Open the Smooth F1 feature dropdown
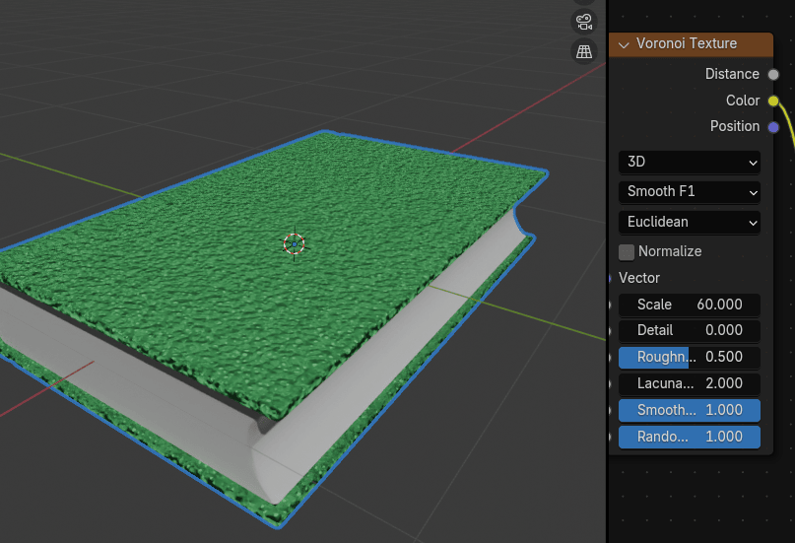 coord(690,191)
